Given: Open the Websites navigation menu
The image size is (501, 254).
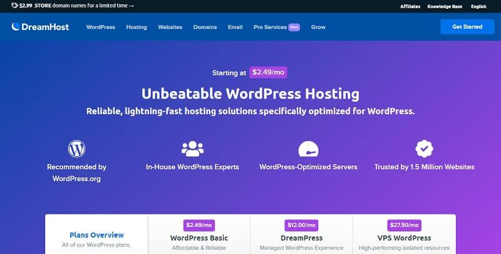Looking at the screenshot, I should click(x=170, y=27).
